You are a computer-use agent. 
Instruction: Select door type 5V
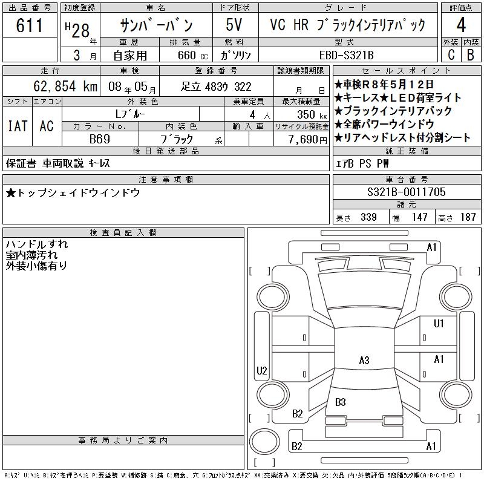pos(234,25)
